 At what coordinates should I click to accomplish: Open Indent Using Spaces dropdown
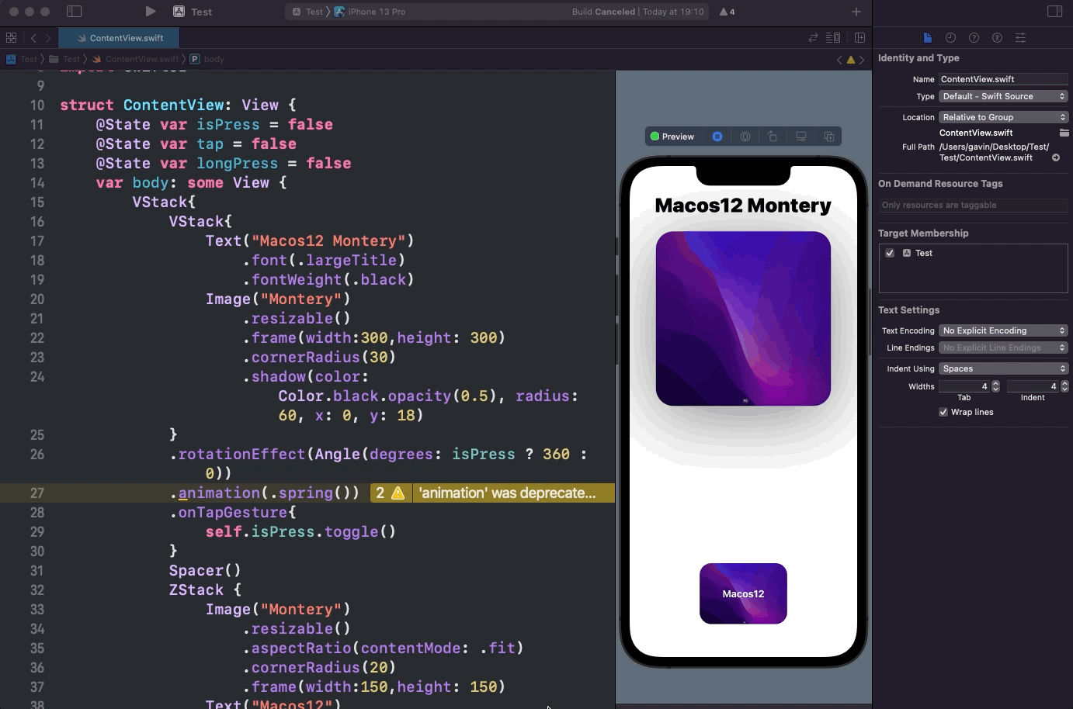click(x=1003, y=368)
